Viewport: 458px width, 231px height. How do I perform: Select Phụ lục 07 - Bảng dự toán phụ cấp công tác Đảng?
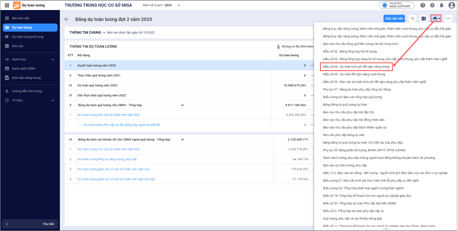(357, 89)
